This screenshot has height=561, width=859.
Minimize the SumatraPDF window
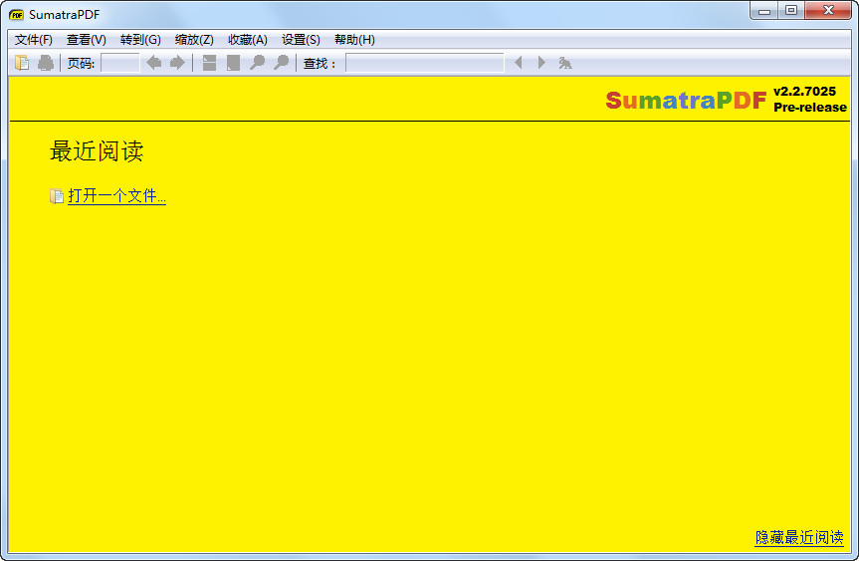pyautogui.click(x=764, y=11)
